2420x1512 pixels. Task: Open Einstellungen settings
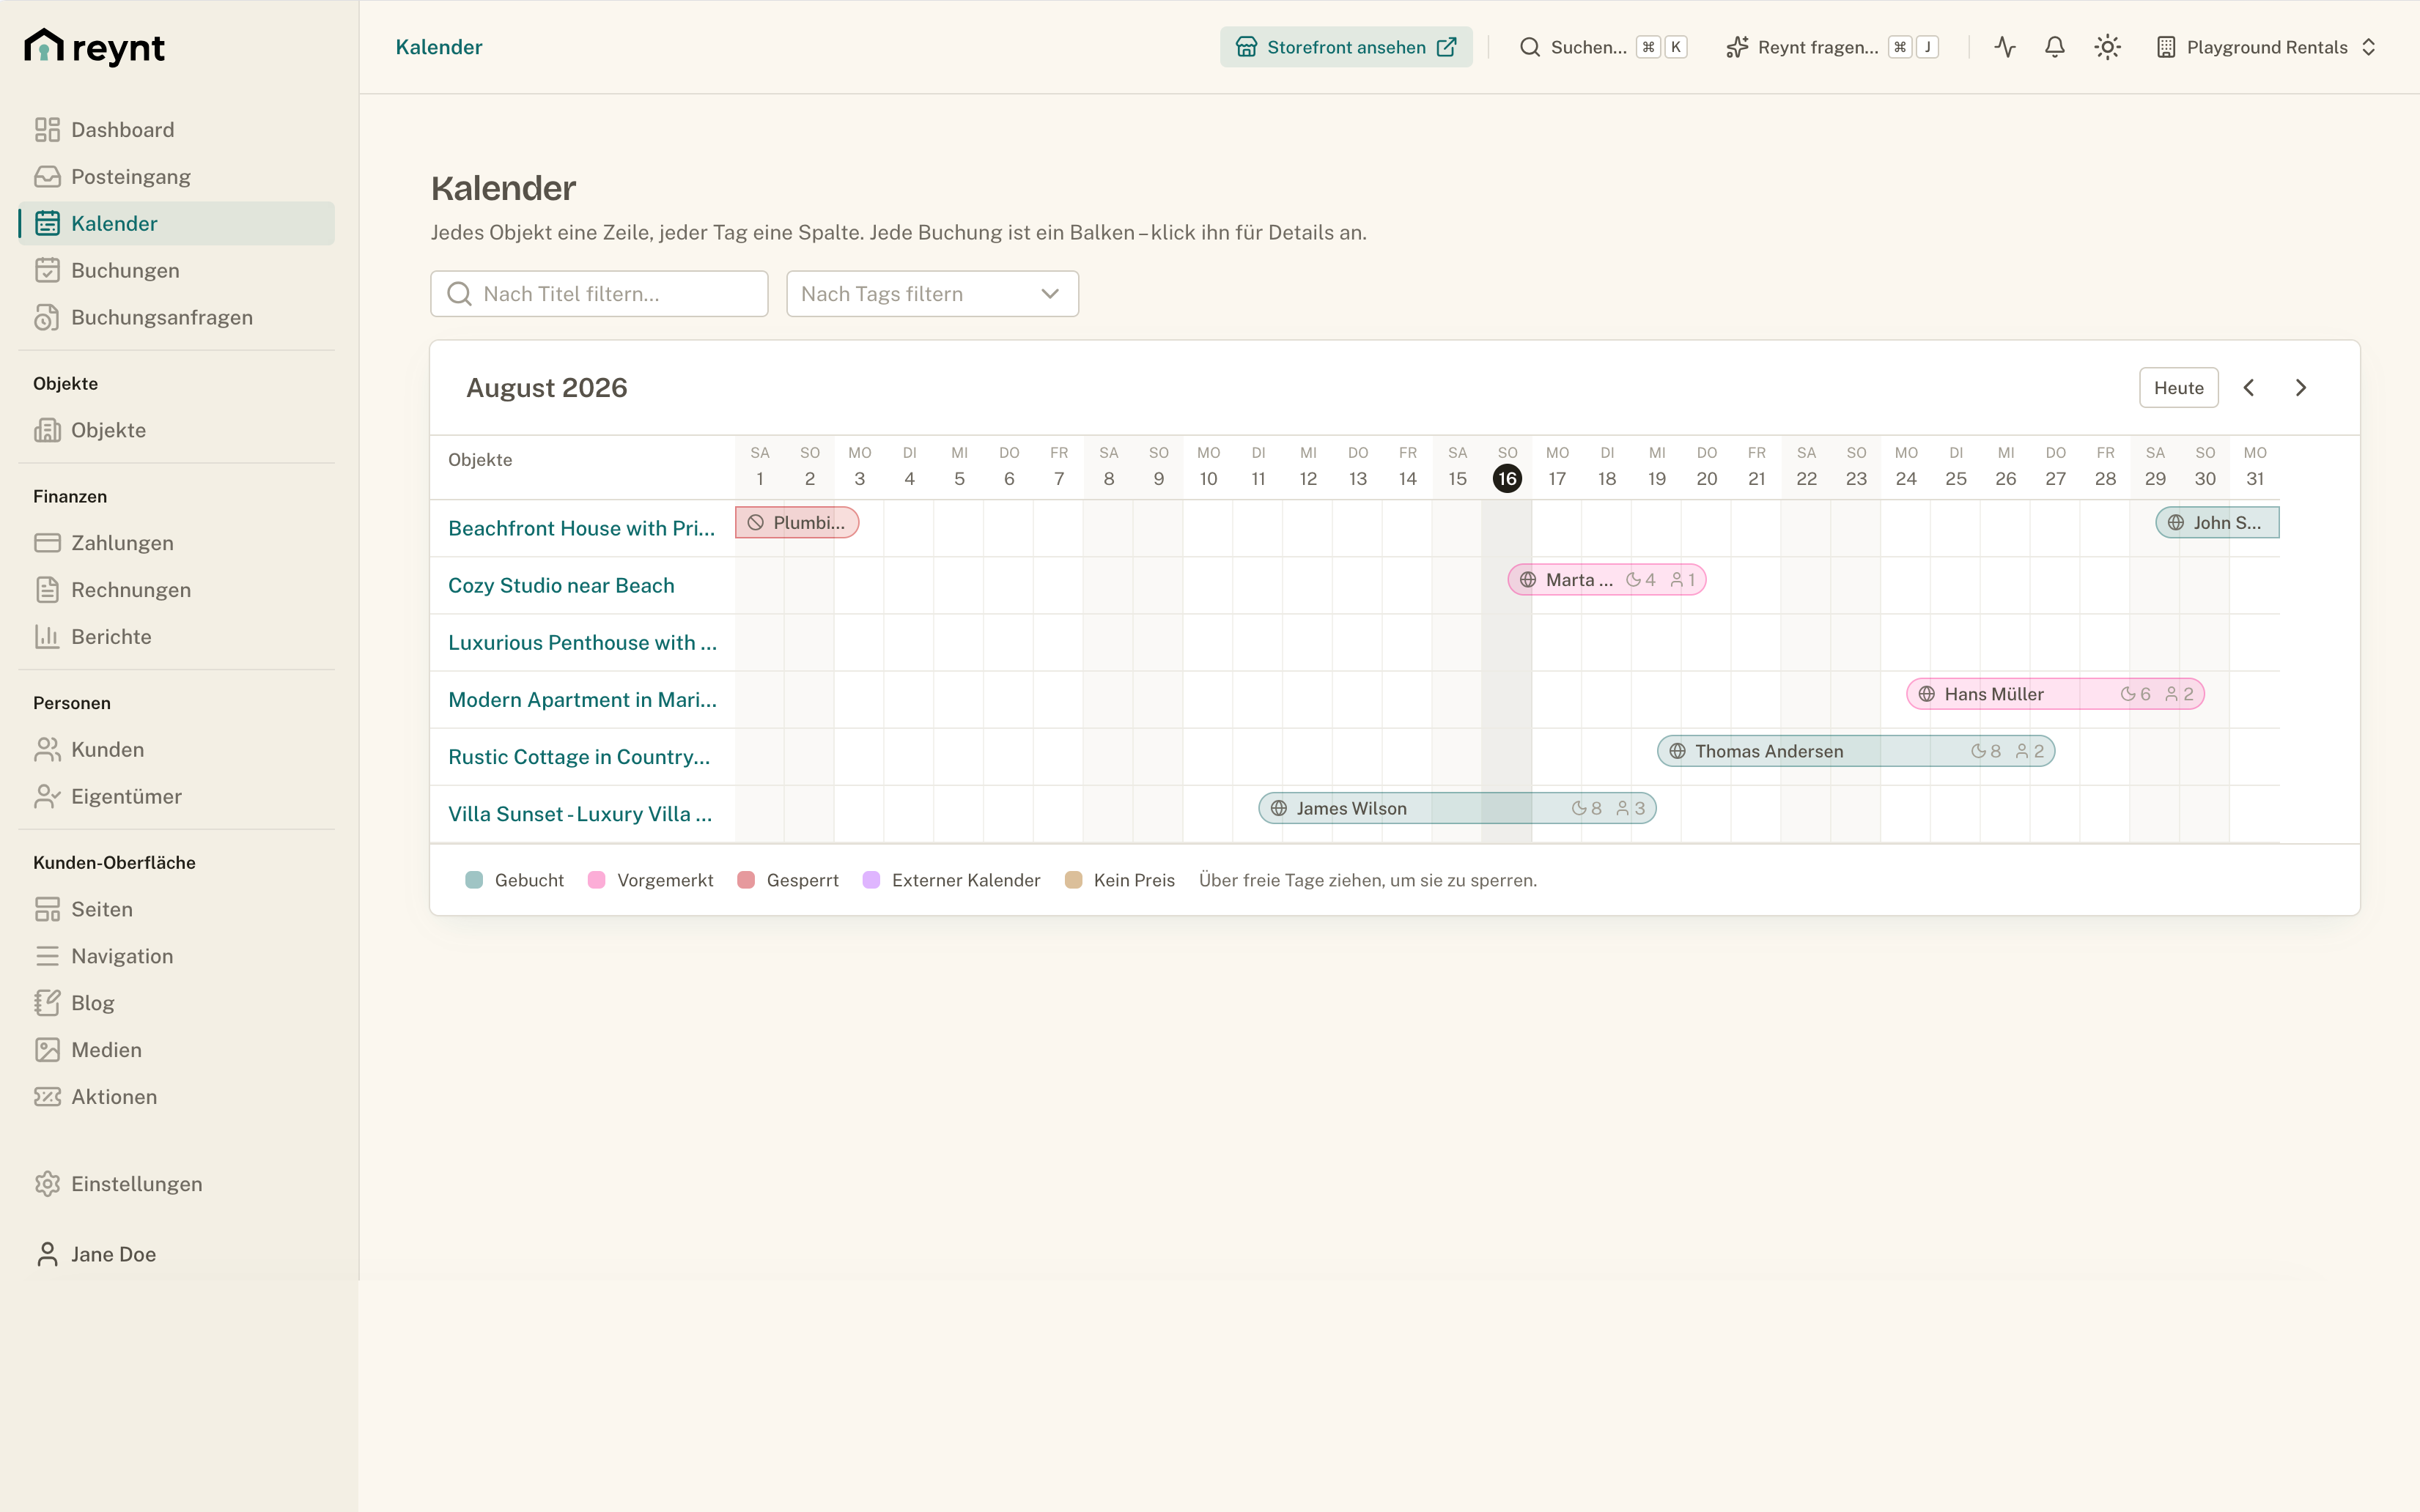coord(176,1184)
